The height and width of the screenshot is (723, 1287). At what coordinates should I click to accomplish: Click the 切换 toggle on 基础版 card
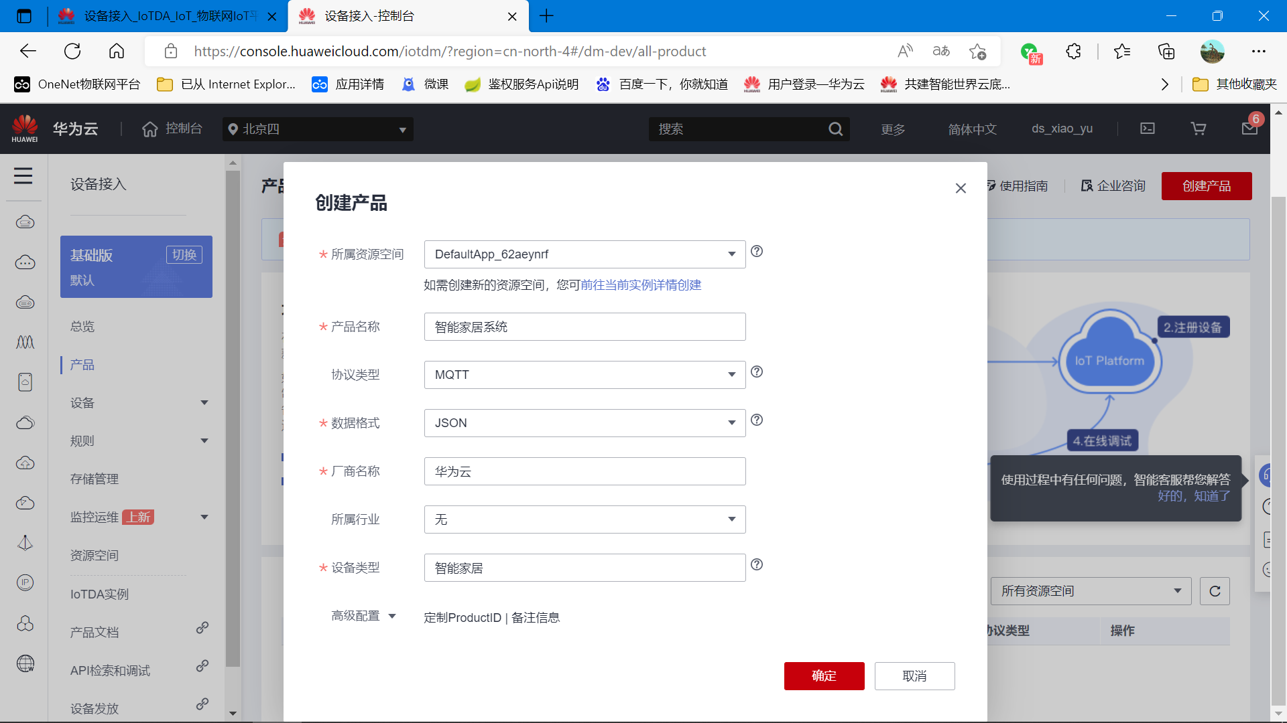coord(184,254)
